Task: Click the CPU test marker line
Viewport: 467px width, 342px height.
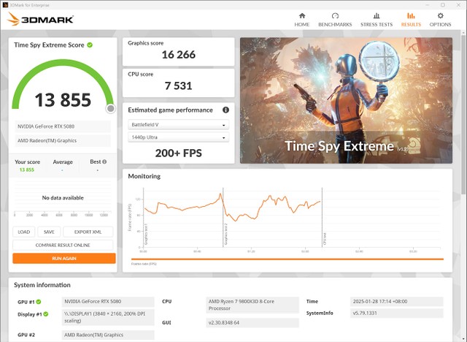Action: (x=322, y=217)
